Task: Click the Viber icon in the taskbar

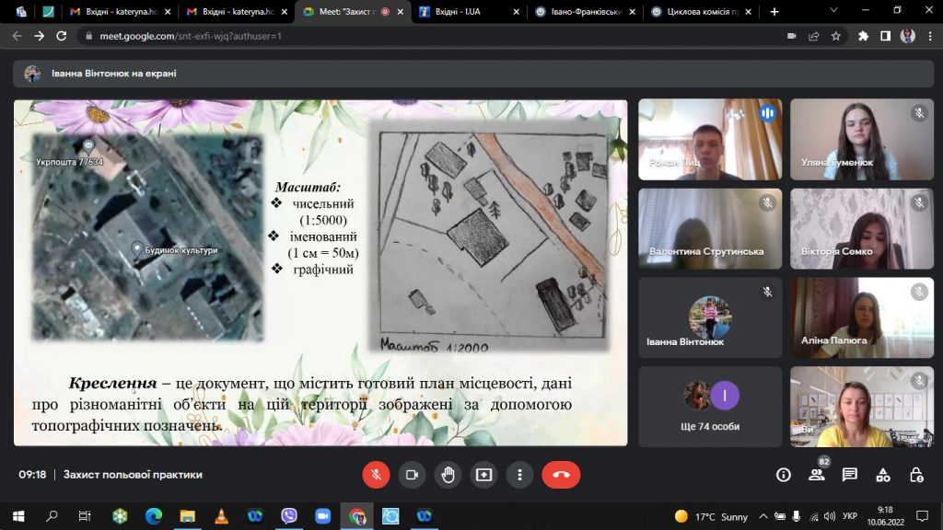Action: click(x=288, y=516)
